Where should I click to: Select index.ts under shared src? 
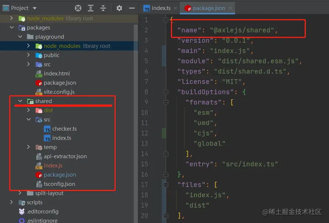click(62, 138)
